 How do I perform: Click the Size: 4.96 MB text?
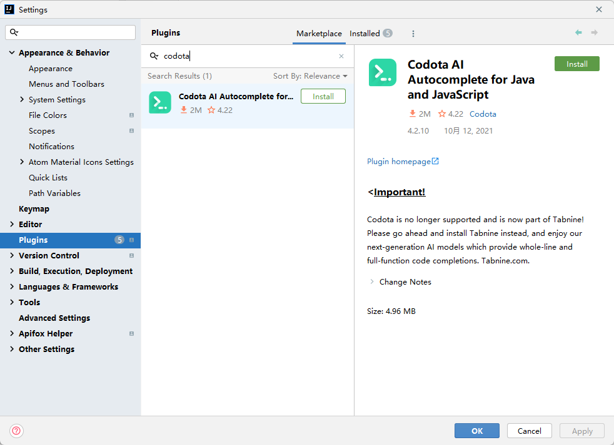click(x=391, y=311)
